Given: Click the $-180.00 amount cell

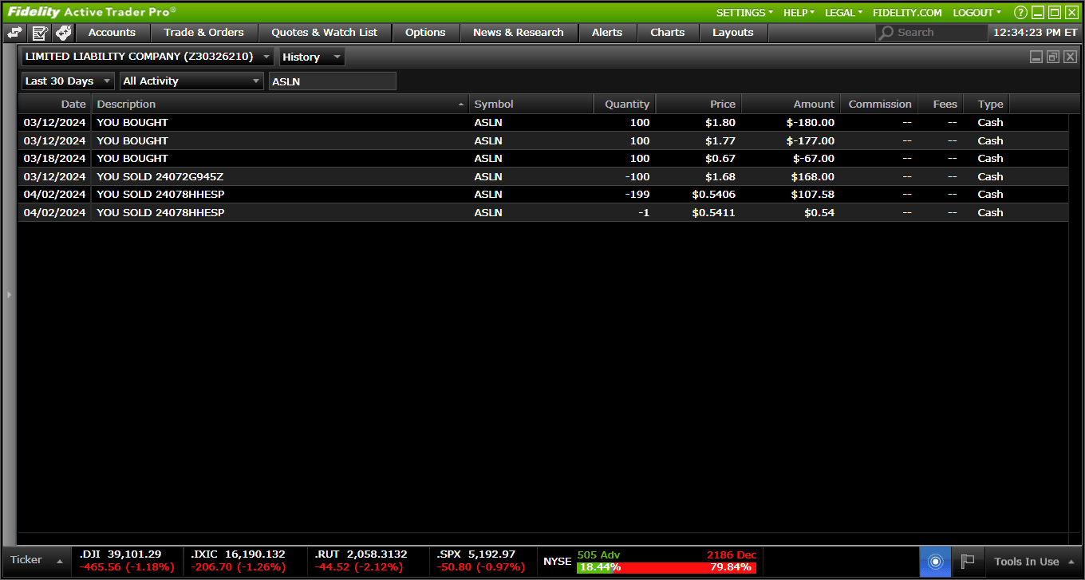Looking at the screenshot, I should (810, 123).
